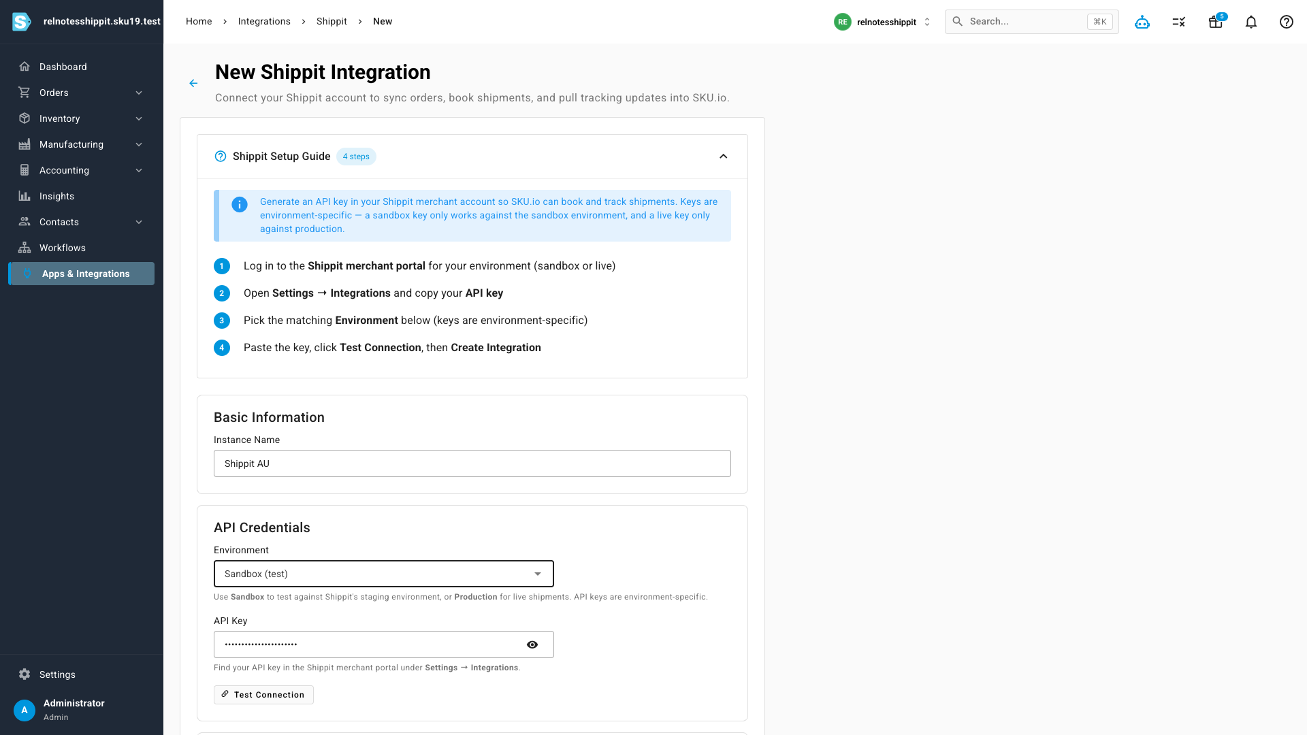Click the search magnifier icon

click(958, 22)
